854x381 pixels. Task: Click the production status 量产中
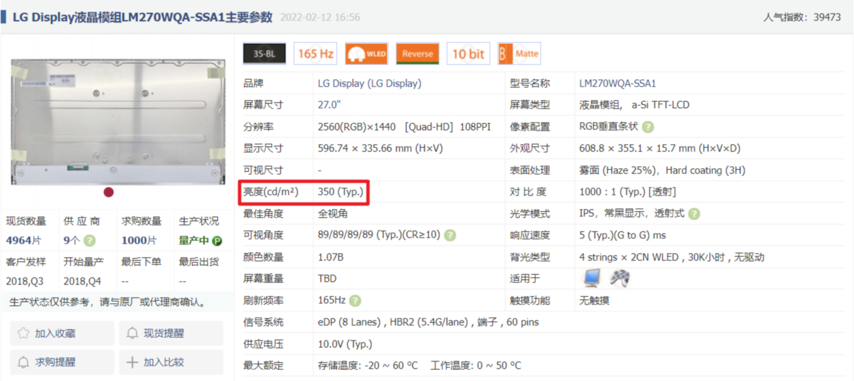pos(194,241)
